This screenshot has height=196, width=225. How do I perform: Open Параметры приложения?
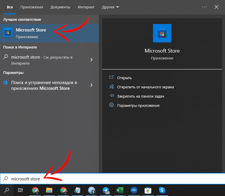point(138,106)
